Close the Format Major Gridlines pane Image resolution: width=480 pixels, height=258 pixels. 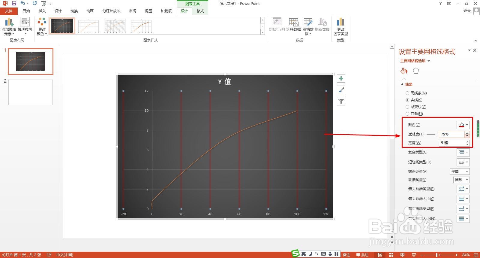(475, 50)
